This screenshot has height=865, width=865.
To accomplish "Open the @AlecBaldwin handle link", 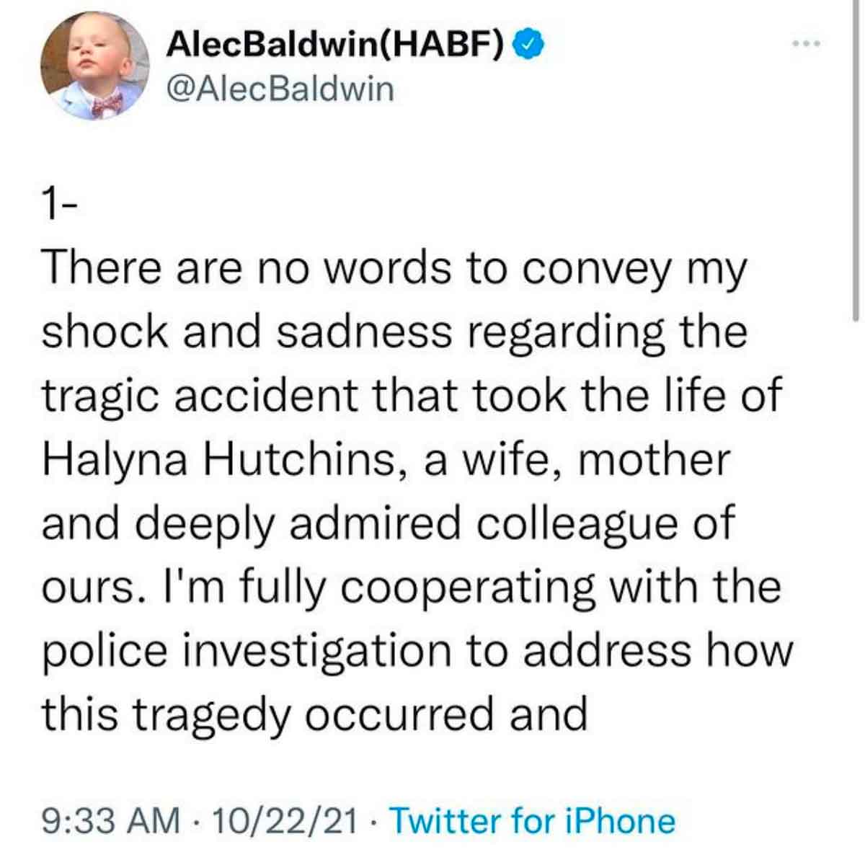I will 280,89.
